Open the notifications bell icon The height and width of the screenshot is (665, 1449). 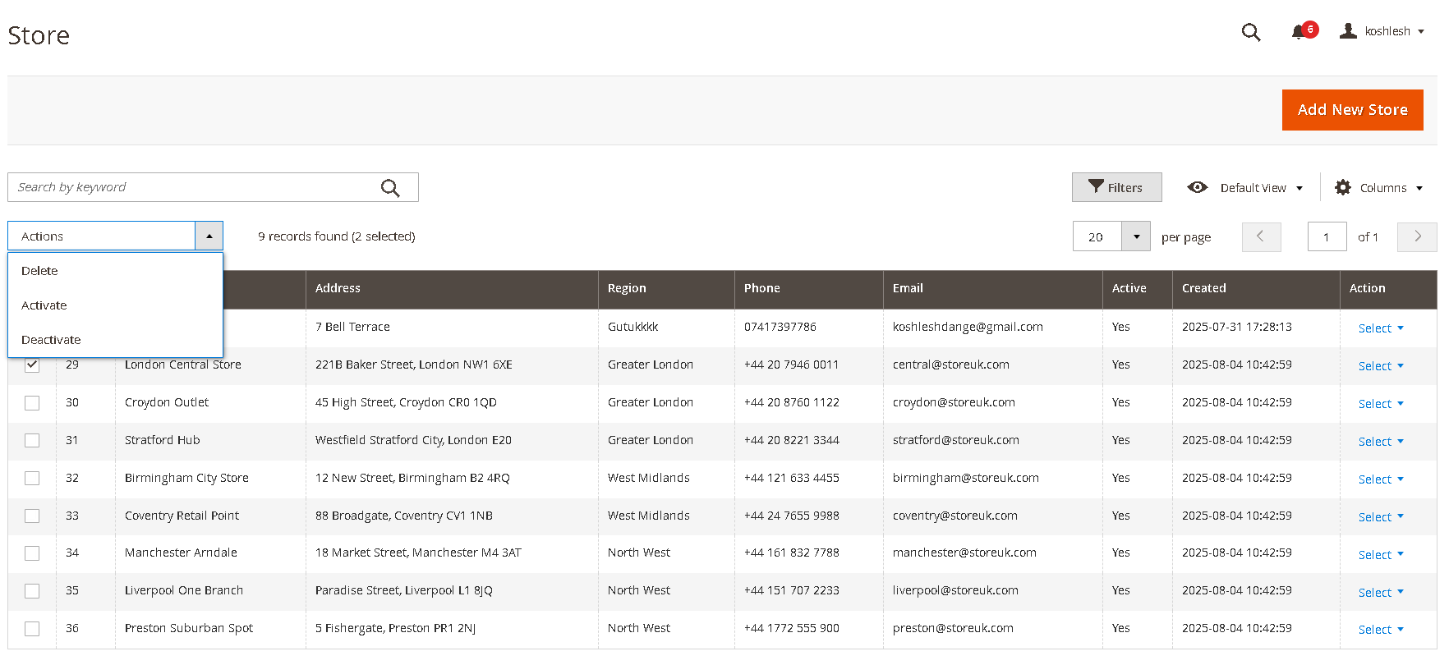point(1299,32)
